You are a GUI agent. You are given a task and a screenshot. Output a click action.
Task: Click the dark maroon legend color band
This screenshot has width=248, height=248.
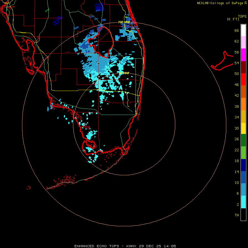coord(243,67)
